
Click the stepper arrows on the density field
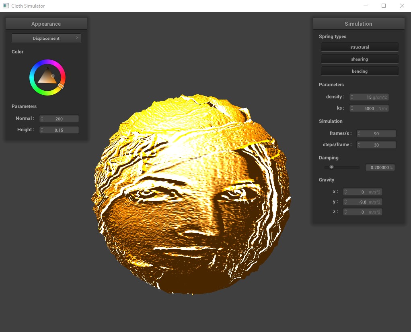[x=352, y=97]
